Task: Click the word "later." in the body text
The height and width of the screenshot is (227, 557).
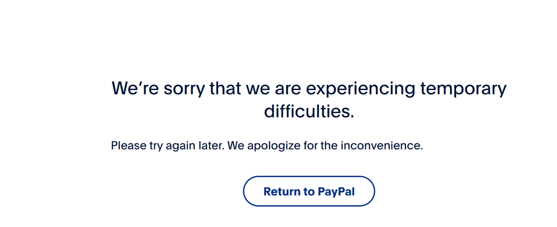Action: [212, 145]
